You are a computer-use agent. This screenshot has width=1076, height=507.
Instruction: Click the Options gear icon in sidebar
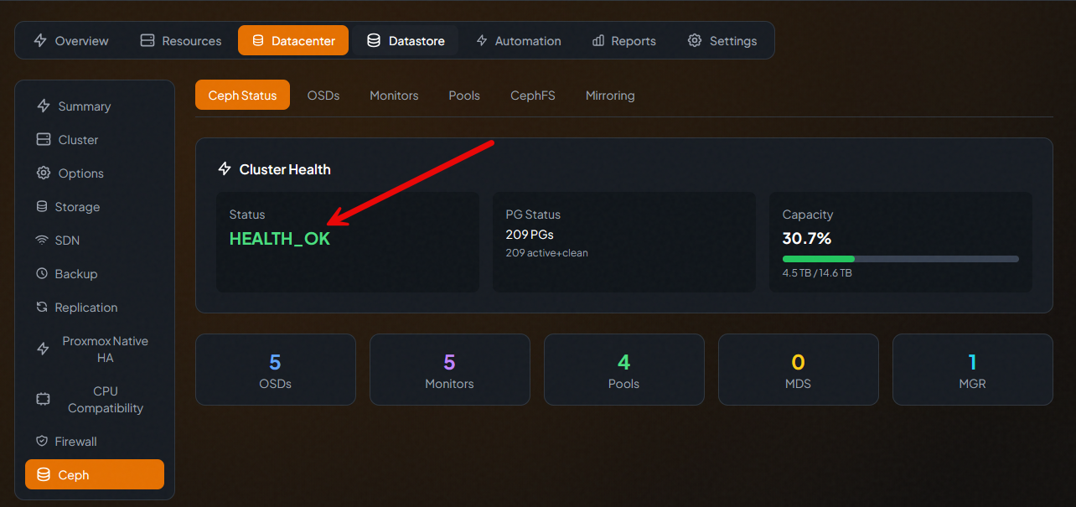[x=44, y=173]
